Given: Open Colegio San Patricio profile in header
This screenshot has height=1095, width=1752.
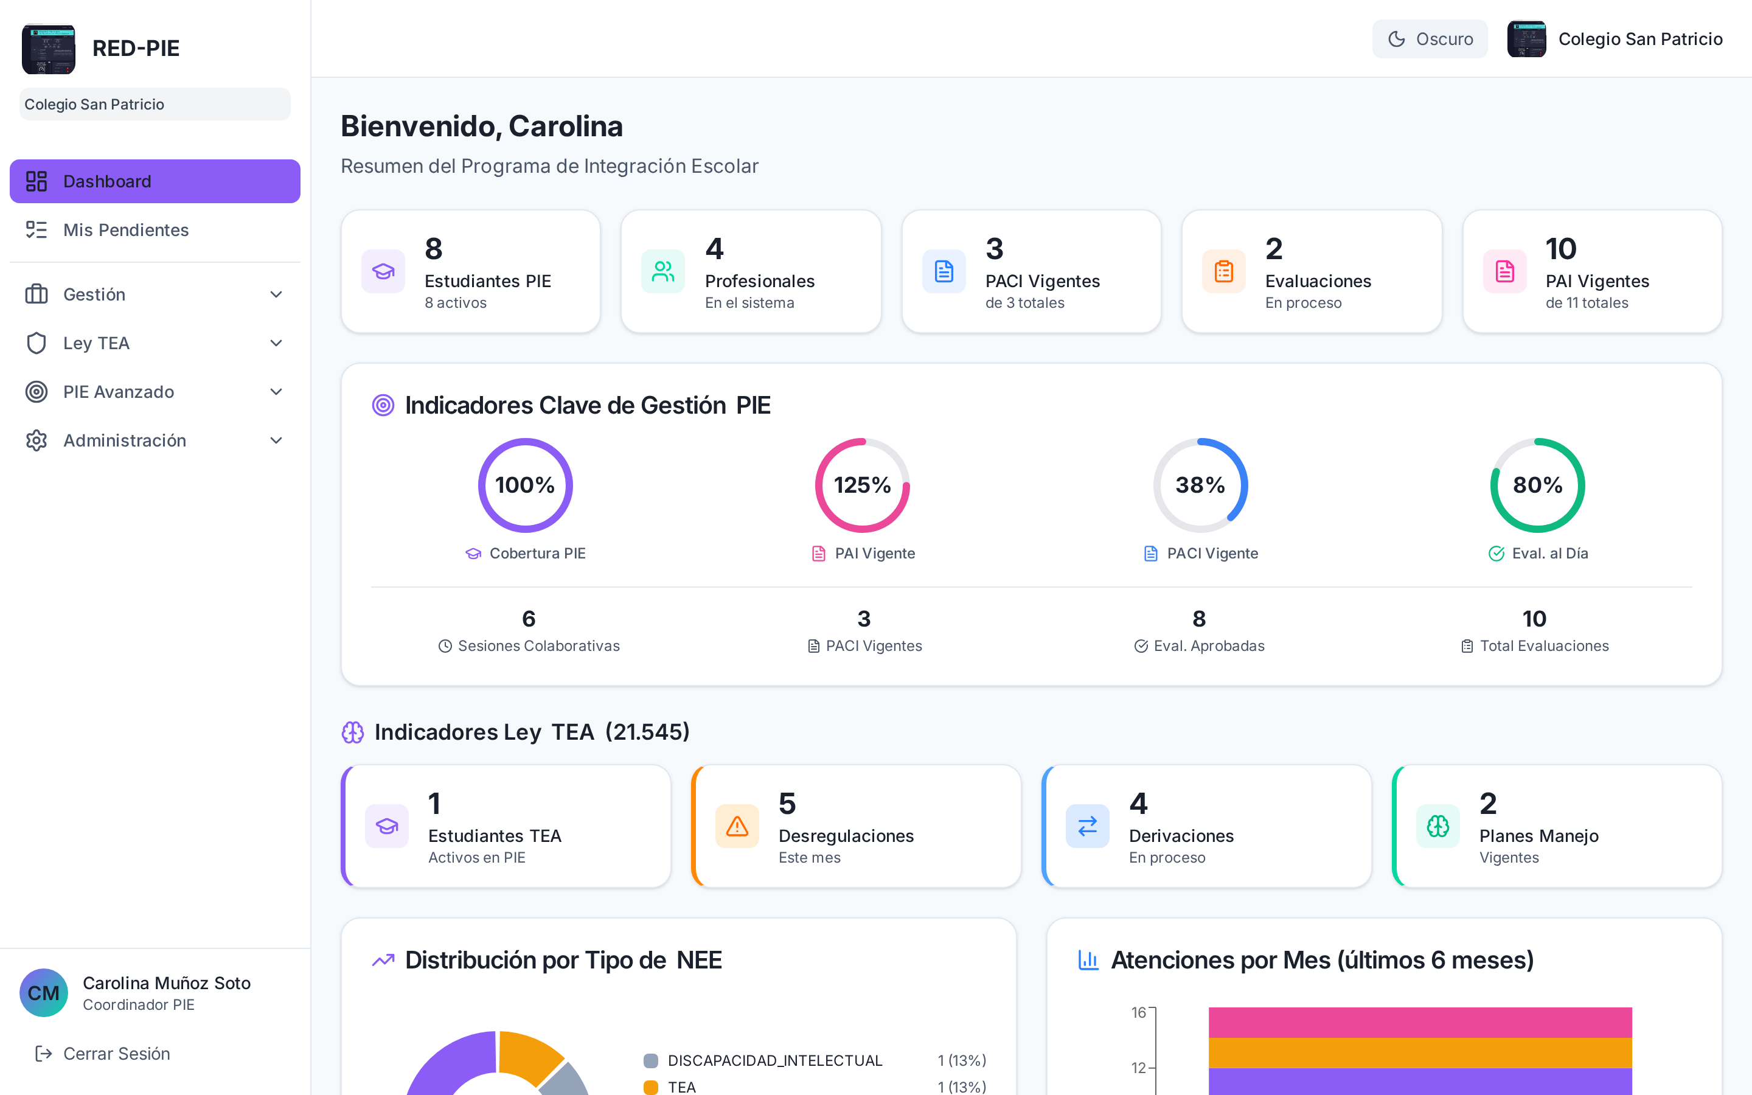Looking at the screenshot, I should click(x=1615, y=39).
